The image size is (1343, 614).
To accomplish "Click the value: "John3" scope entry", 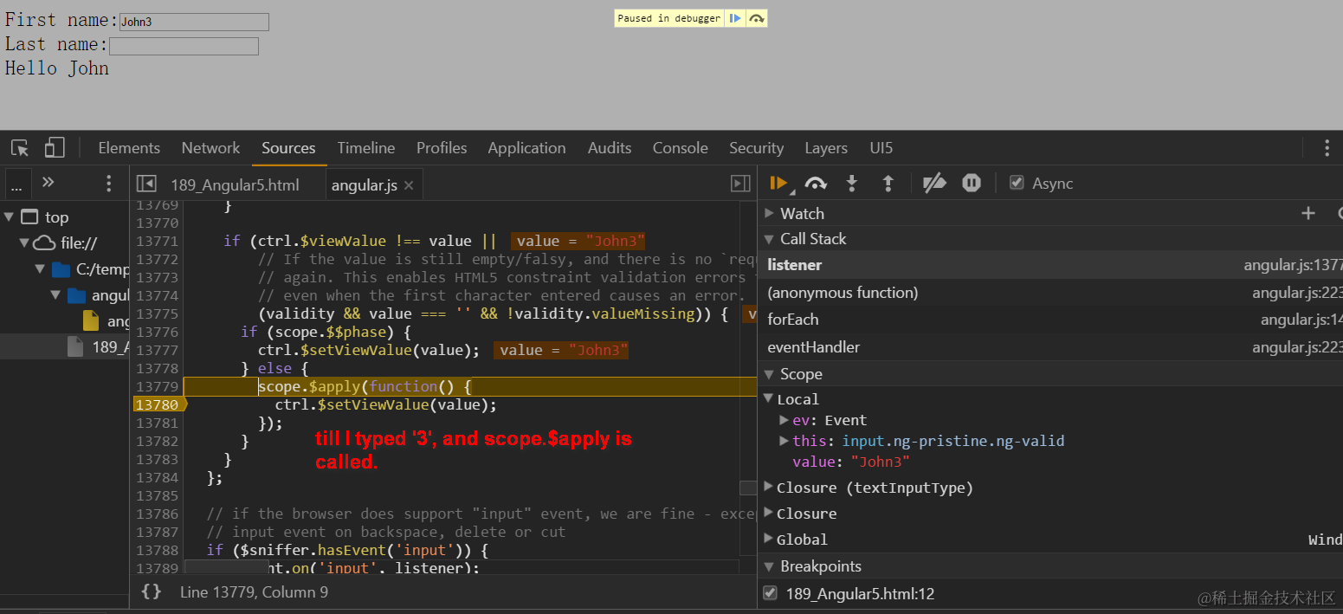I will 851,462.
